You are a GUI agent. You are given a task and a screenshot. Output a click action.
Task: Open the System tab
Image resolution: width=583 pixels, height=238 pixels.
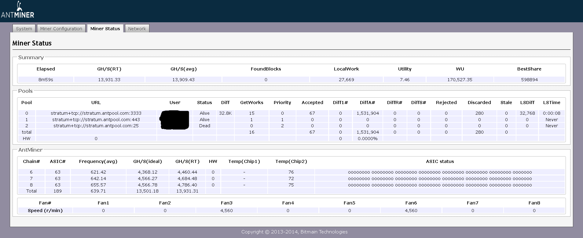click(x=24, y=28)
